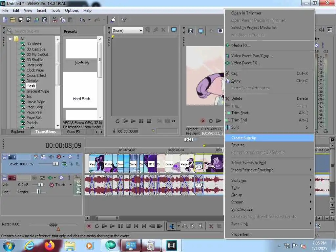This screenshot has width=336, height=252.
Task: Click Play button in timeline transport
Action: pos(112,226)
